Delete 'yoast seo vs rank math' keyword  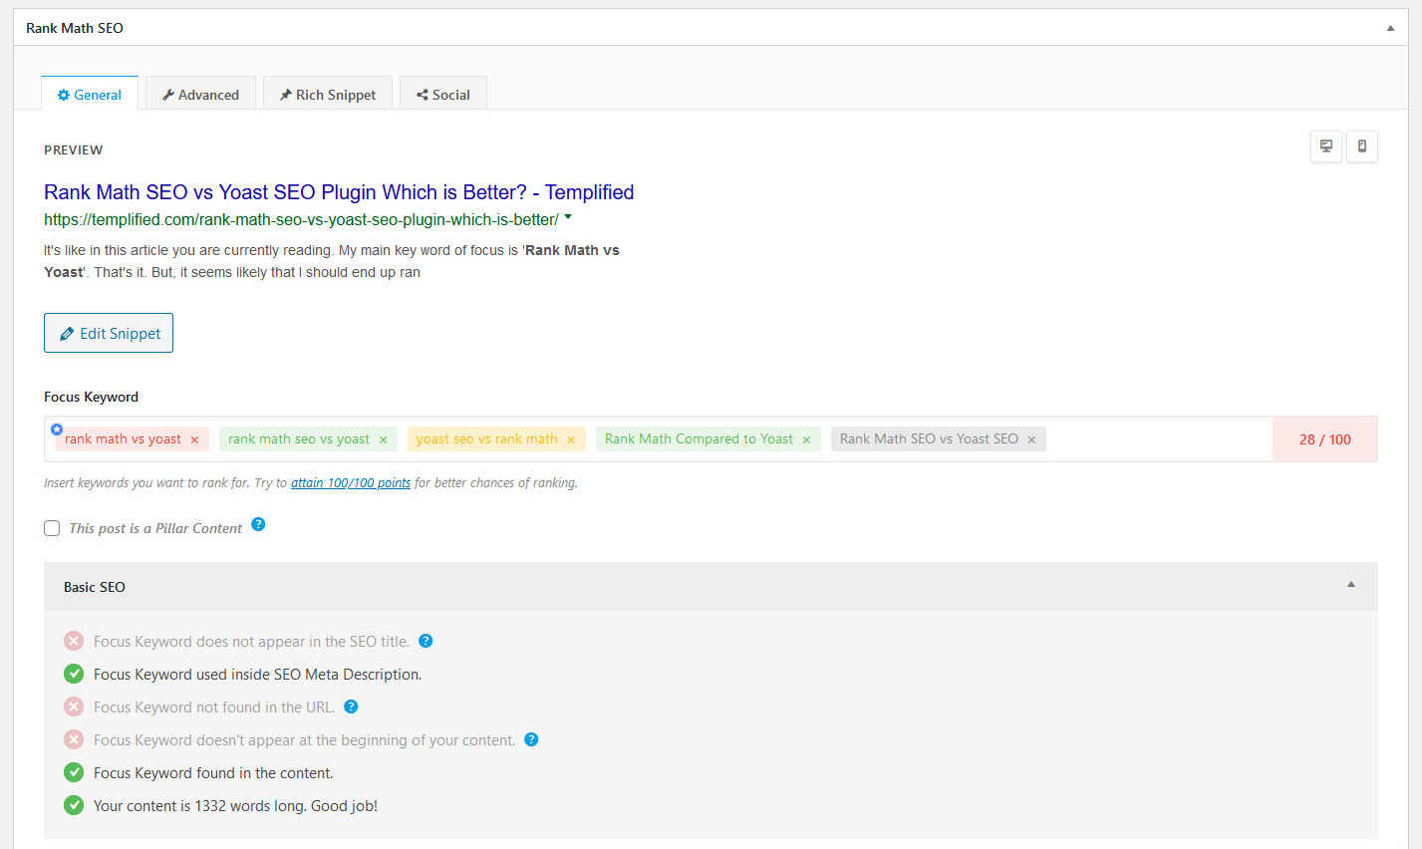click(x=571, y=439)
